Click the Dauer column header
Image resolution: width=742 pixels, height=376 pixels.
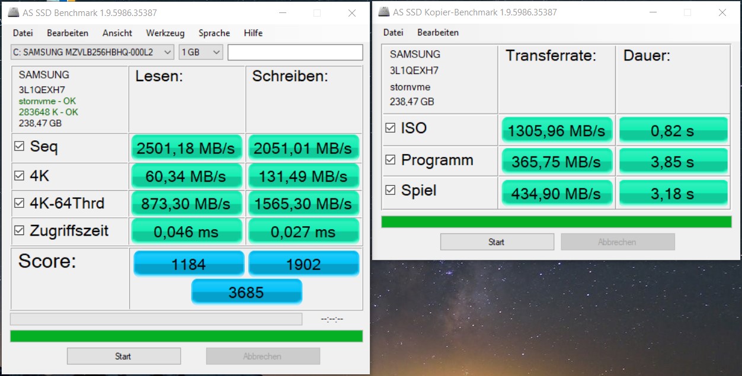tap(647, 56)
